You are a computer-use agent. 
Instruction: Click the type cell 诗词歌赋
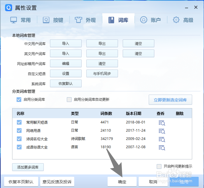[x=78, y=139]
